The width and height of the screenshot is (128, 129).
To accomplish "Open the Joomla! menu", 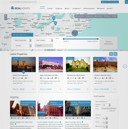I will (x=110, y=8).
